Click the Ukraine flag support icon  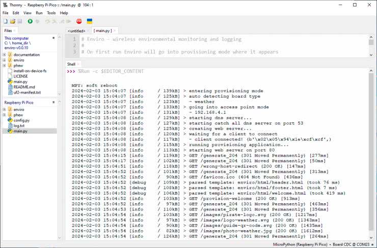(90, 21)
